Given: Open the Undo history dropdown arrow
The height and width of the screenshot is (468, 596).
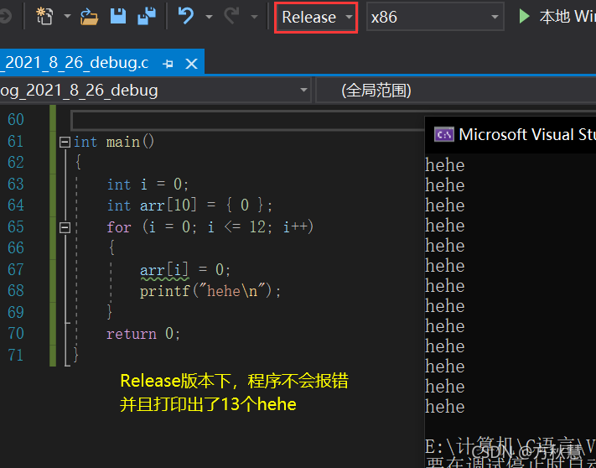Looking at the screenshot, I should (209, 17).
